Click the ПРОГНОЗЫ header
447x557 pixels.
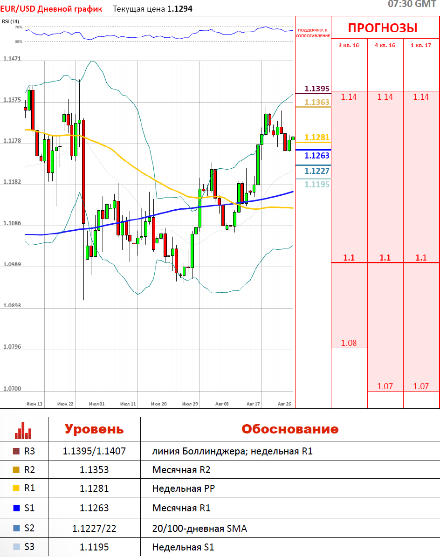(383, 28)
